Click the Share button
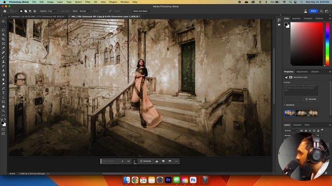 tap(313, 11)
